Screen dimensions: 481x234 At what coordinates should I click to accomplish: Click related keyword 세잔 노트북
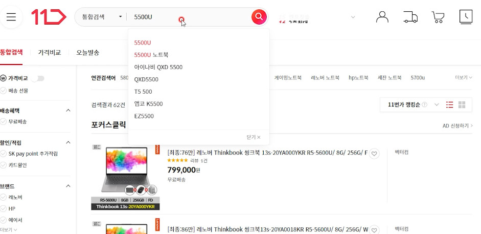[x=390, y=78]
